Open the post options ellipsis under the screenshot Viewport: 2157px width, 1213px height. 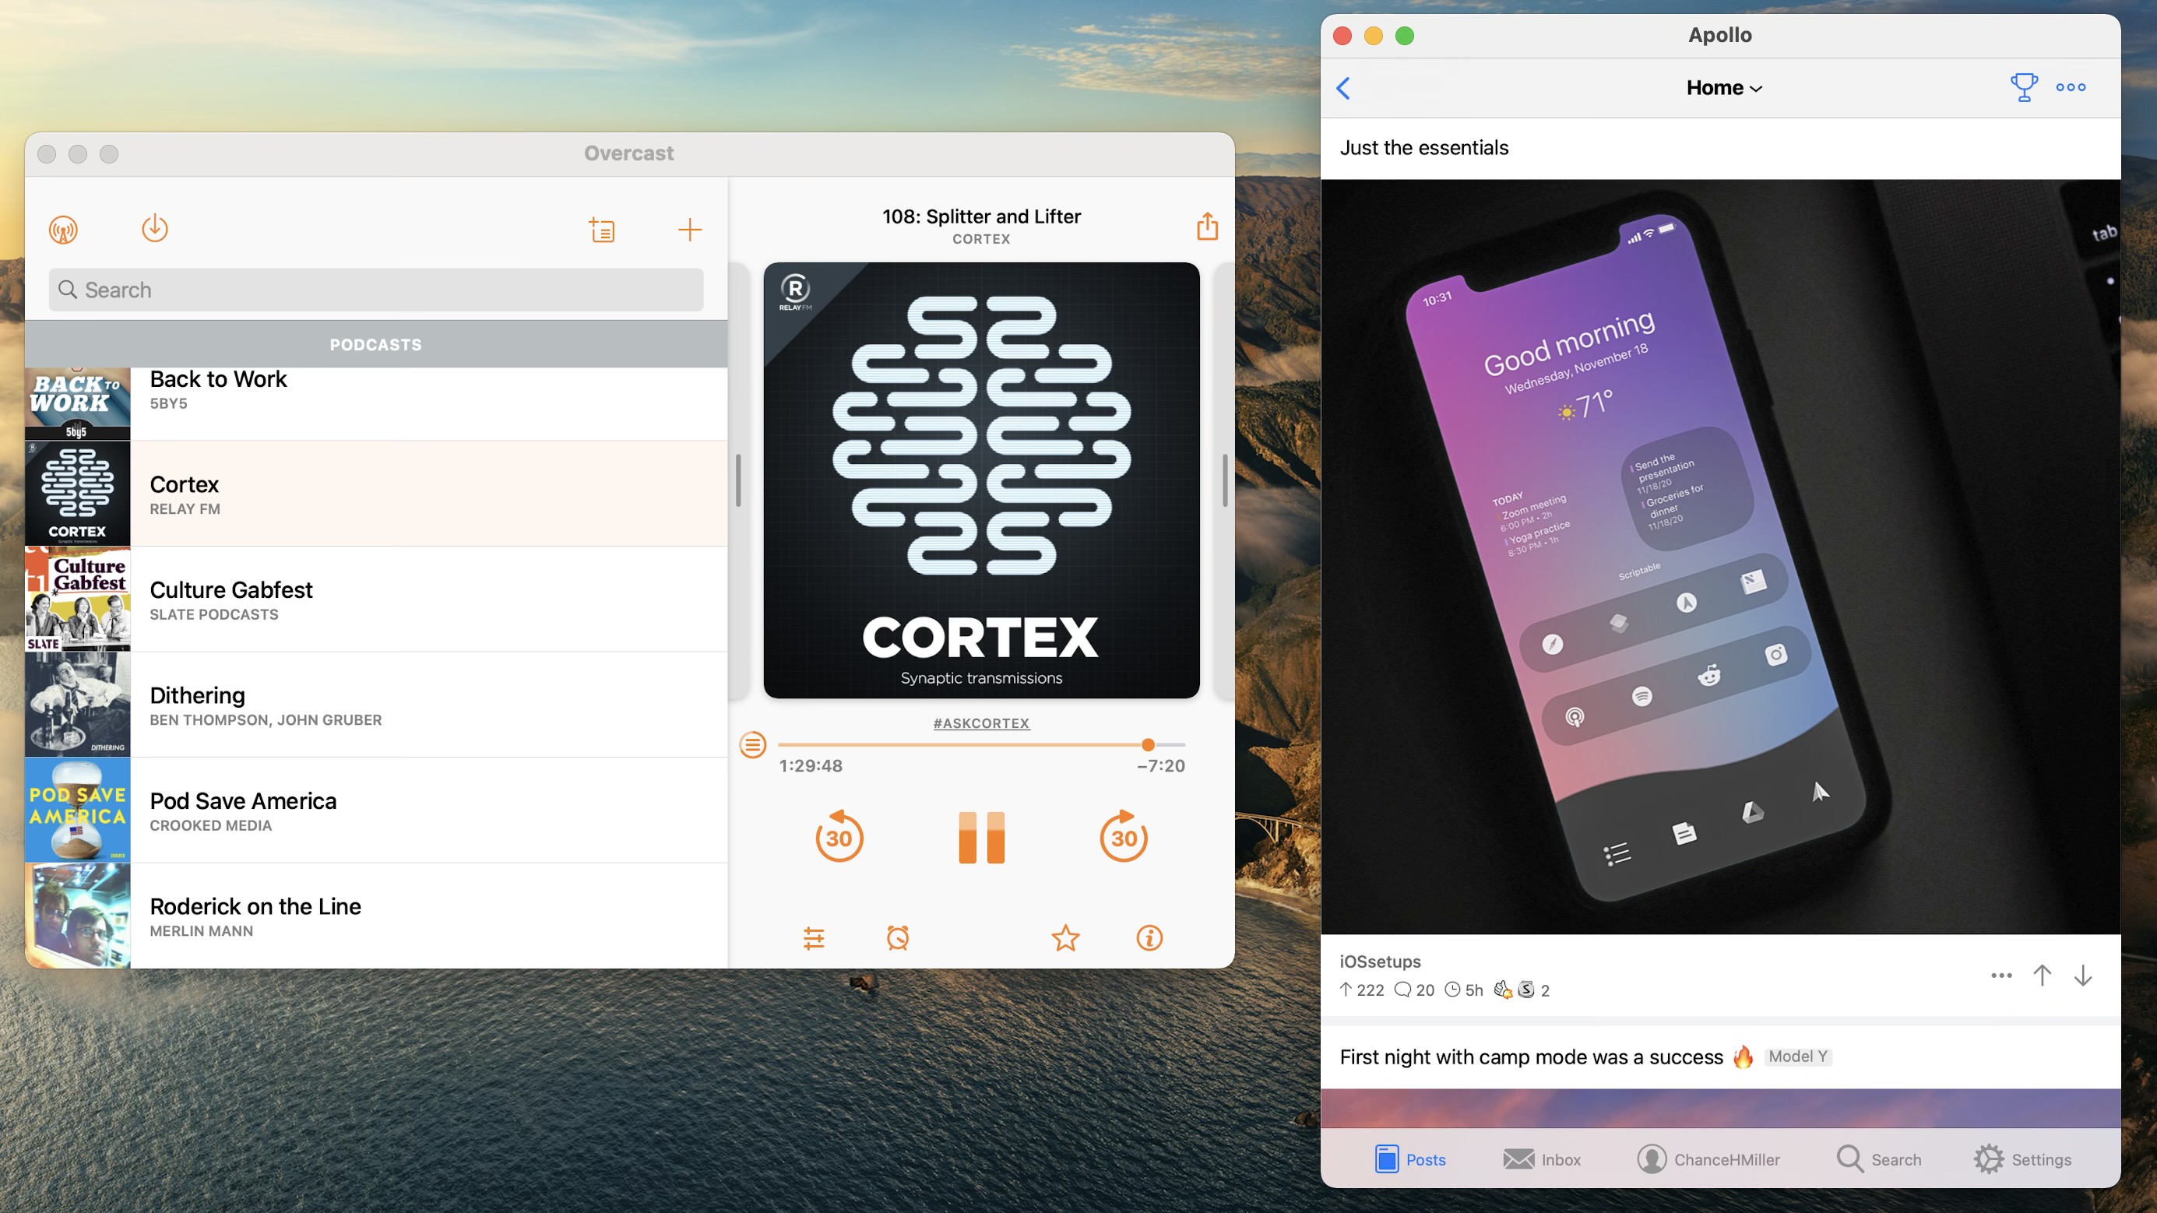click(x=2001, y=976)
